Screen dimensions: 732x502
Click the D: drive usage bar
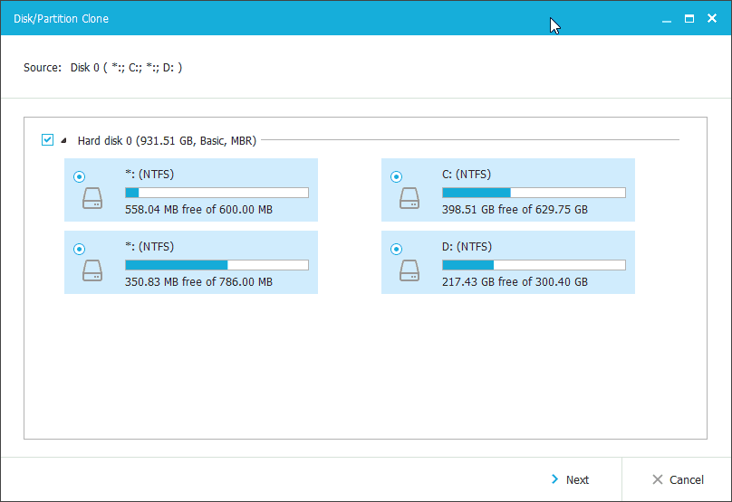(x=534, y=265)
